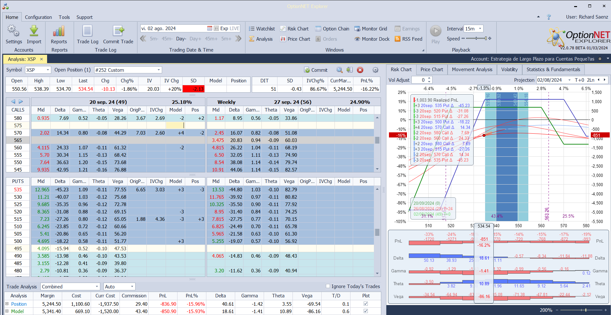Open the Price Chart window from ribbon
The width and height of the screenshot is (611, 315).
click(295, 39)
